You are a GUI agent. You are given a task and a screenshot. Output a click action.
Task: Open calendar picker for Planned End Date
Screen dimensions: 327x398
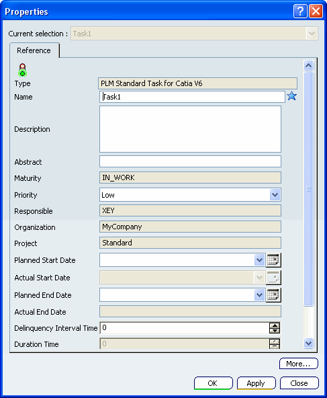pyautogui.click(x=273, y=295)
